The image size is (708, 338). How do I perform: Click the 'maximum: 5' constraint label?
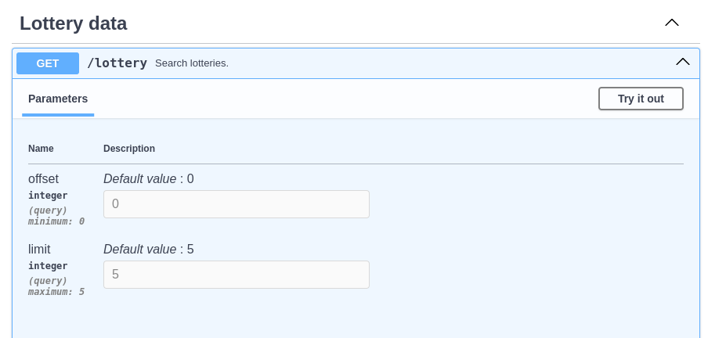coord(56,292)
